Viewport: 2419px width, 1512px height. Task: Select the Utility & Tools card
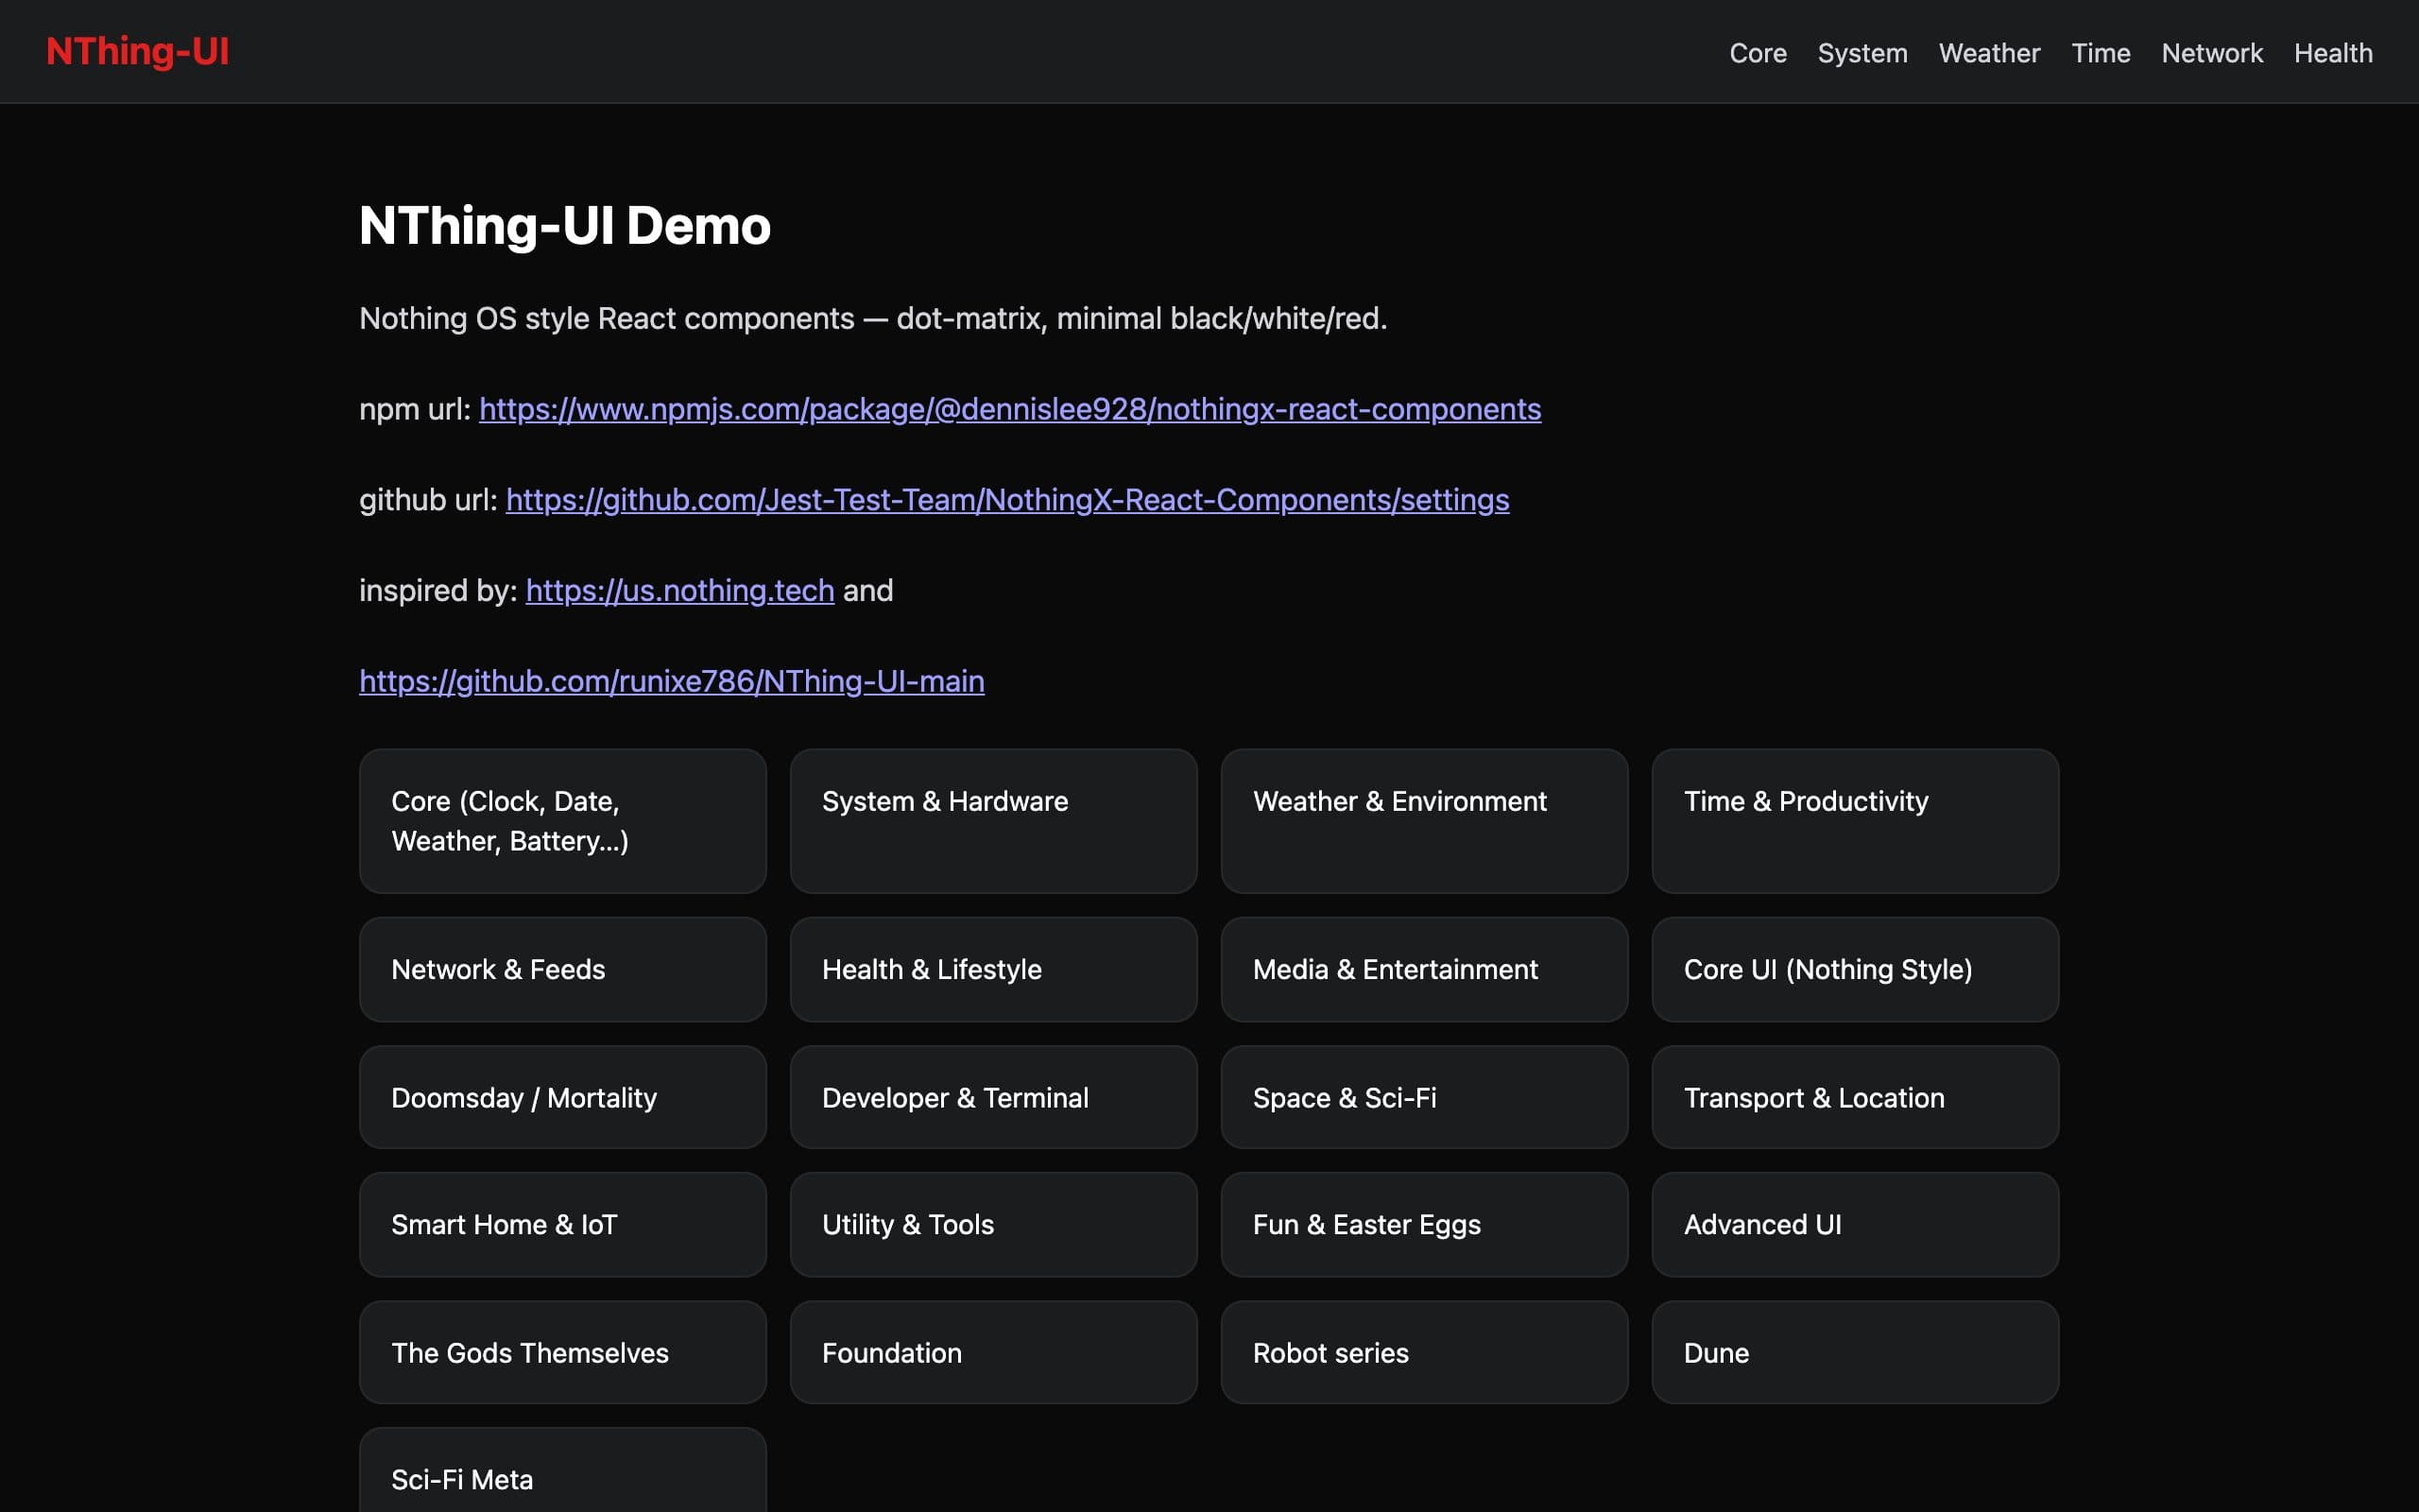point(994,1224)
